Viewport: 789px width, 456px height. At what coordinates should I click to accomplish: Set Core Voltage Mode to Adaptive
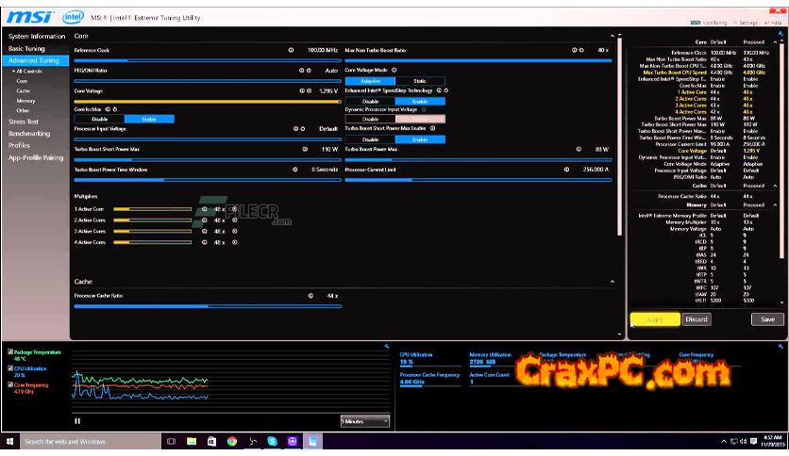pyautogui.click(x=370, y=81)
